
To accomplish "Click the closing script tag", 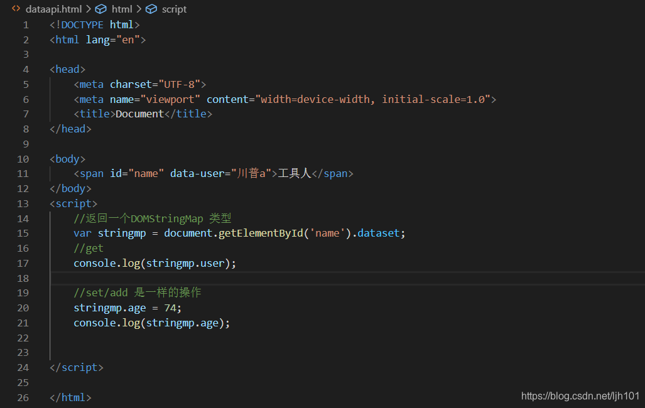I will [x=77, y=368].
